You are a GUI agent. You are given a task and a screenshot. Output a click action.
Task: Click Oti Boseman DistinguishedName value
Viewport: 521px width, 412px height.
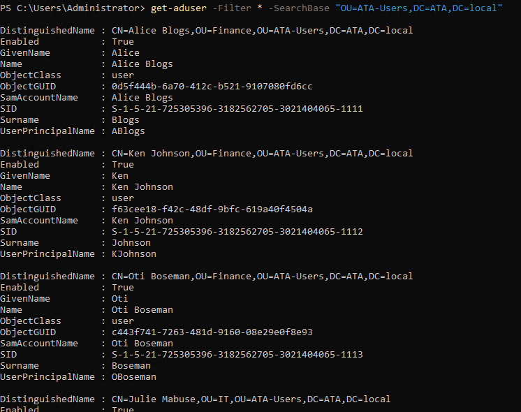point(262,277)
